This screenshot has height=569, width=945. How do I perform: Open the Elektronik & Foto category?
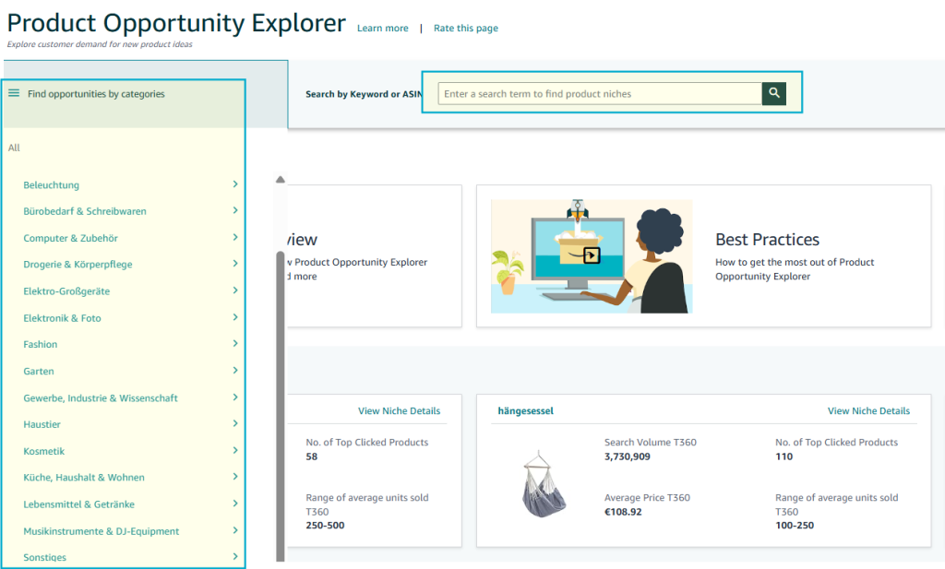62,318
